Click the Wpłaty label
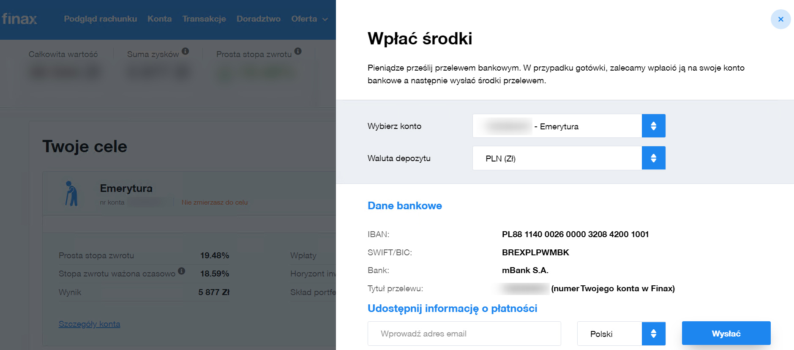 point(303,256)
